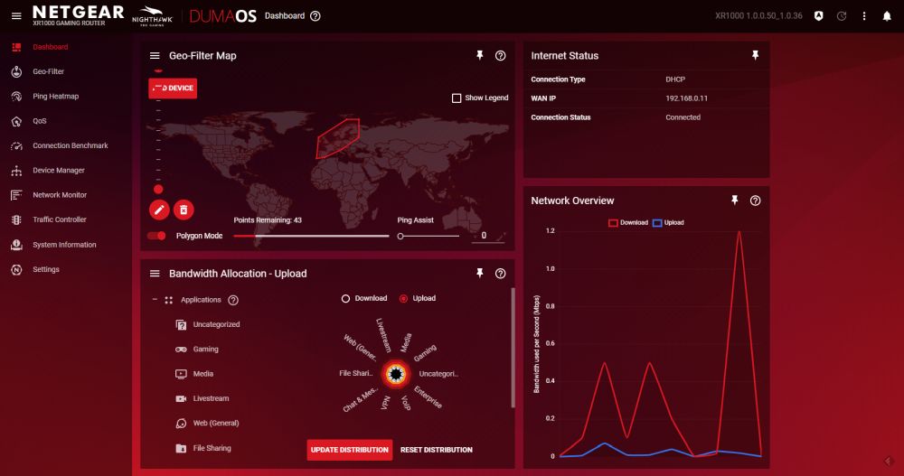Click the bandwidth distribution flower dial center
Viewport: 904px width, 476px height.
(x=396, y=374)
